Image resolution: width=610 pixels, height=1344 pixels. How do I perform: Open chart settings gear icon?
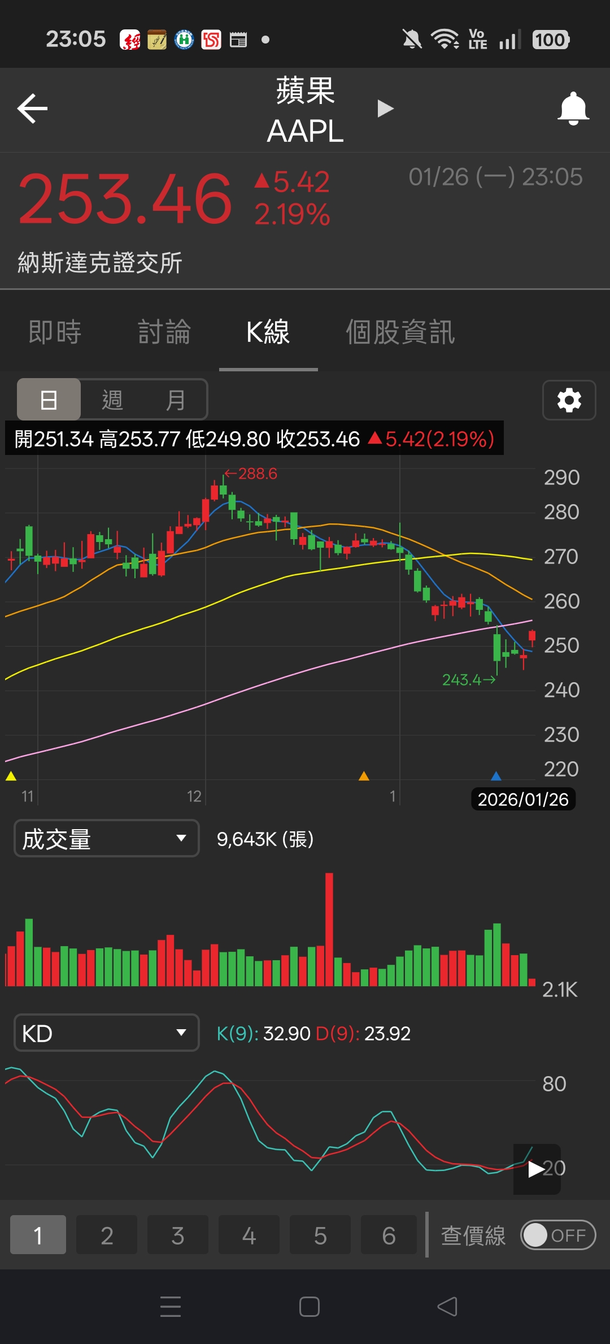[x=569, y=400]
